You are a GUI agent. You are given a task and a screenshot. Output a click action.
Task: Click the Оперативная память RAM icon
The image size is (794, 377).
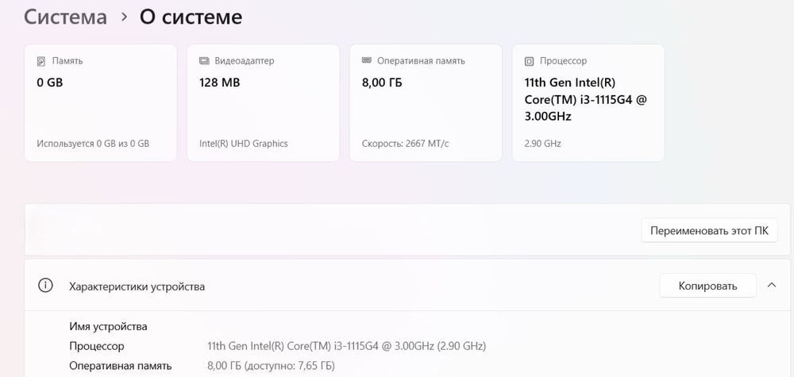coord(366,61)
